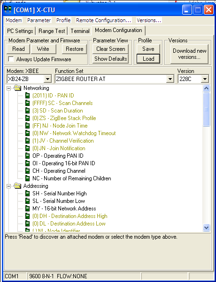Image resolution: width=216 pixels, height=282 pixels.
Task: Load a saved profile
Action: 148,59
